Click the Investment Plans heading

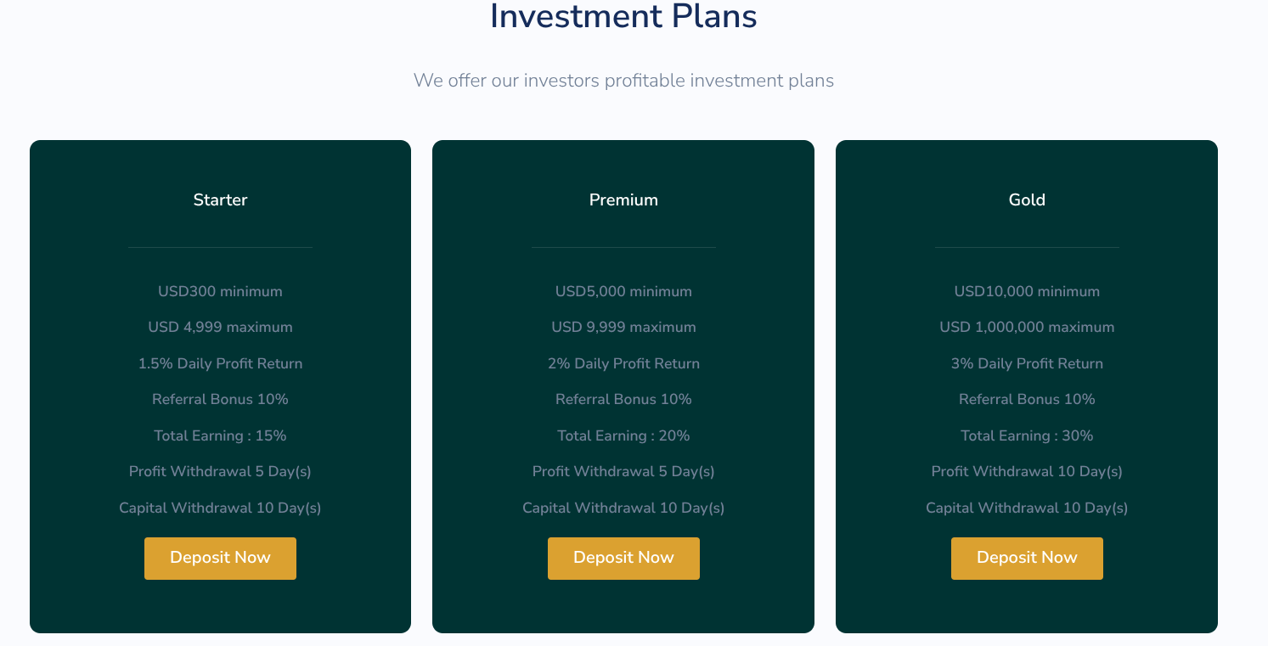click(x=623, y=16)
